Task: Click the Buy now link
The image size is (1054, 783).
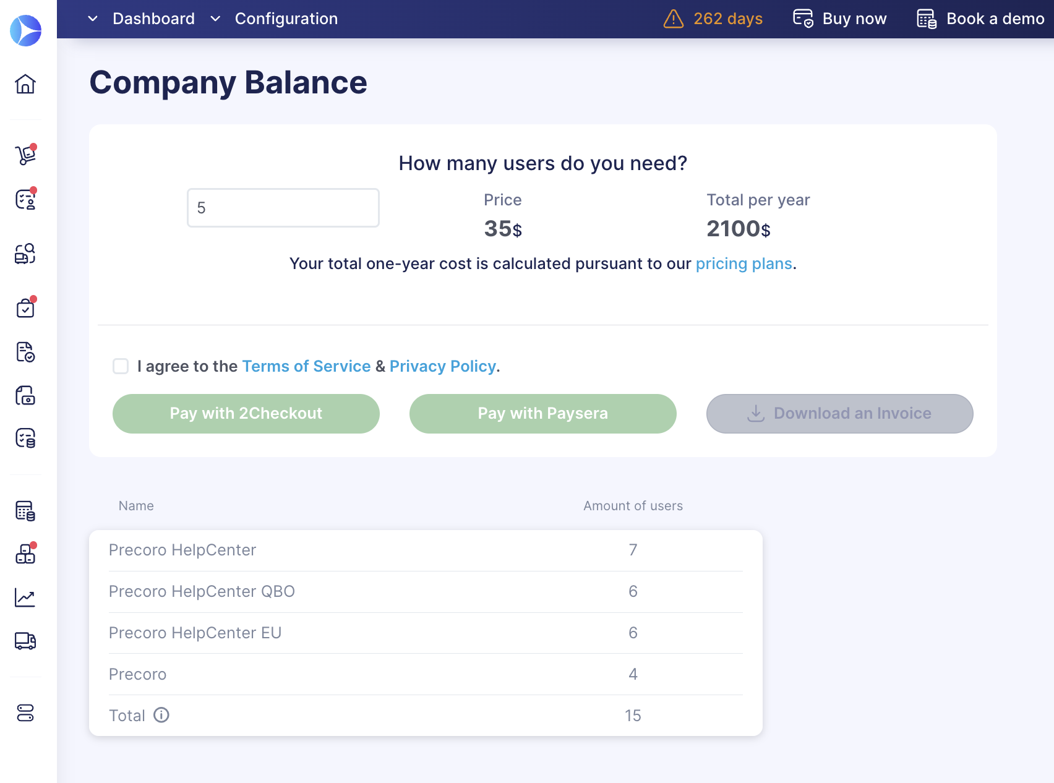Action: click(854, 19)
